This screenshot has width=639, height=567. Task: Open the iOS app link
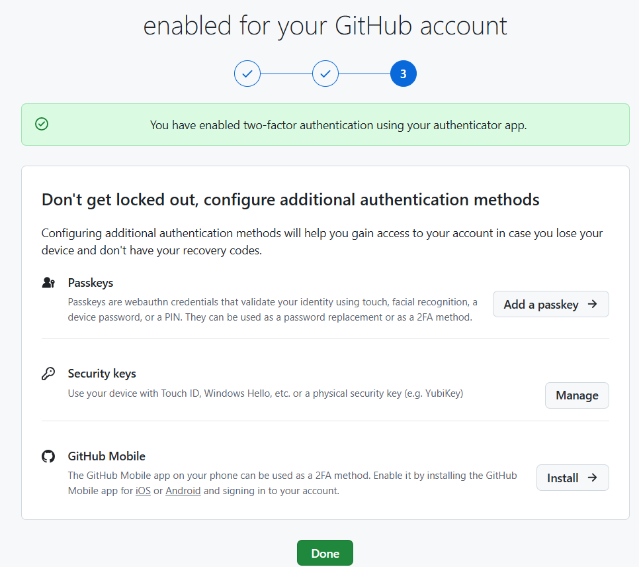tap(143, 491)
